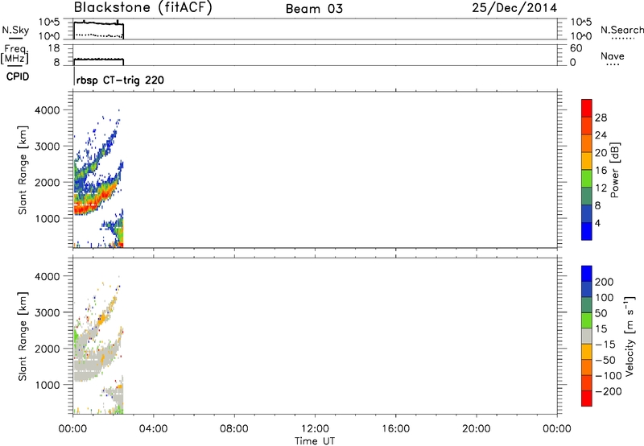The height and width of the screenshot is (446, 644).
Task: Click the '28' label on Power colorbar
Action: [601, 118]
